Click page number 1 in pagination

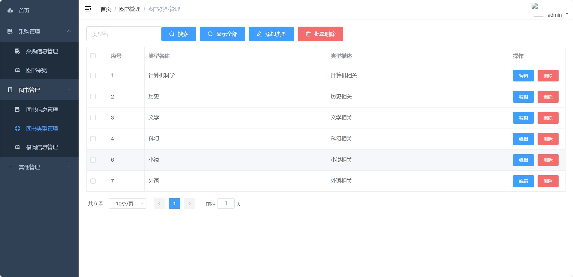(x=175, y=203)
